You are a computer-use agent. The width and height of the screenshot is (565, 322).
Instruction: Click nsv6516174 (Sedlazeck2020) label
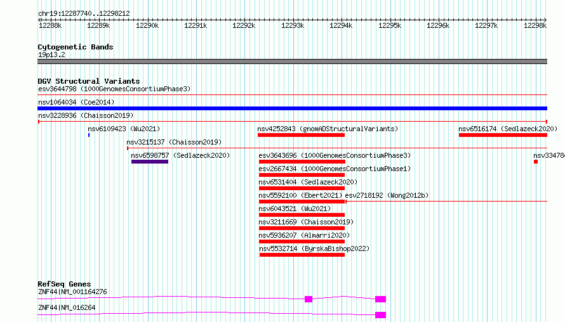tap(508, 129)
